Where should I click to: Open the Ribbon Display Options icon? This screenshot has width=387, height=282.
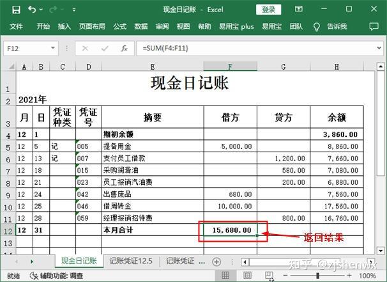298,10
